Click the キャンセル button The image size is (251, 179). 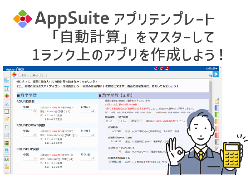click(x=38, y=75)
